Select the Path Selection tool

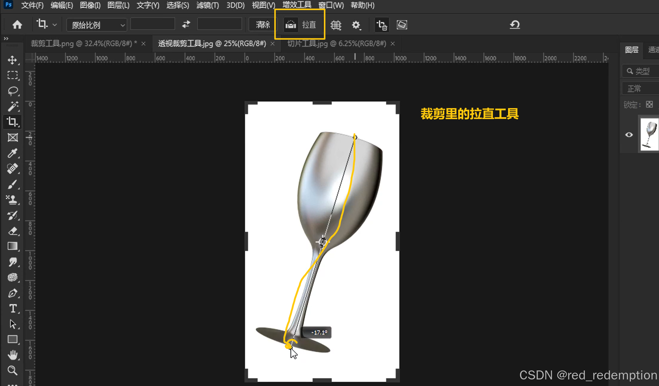[x=12, y=324]
